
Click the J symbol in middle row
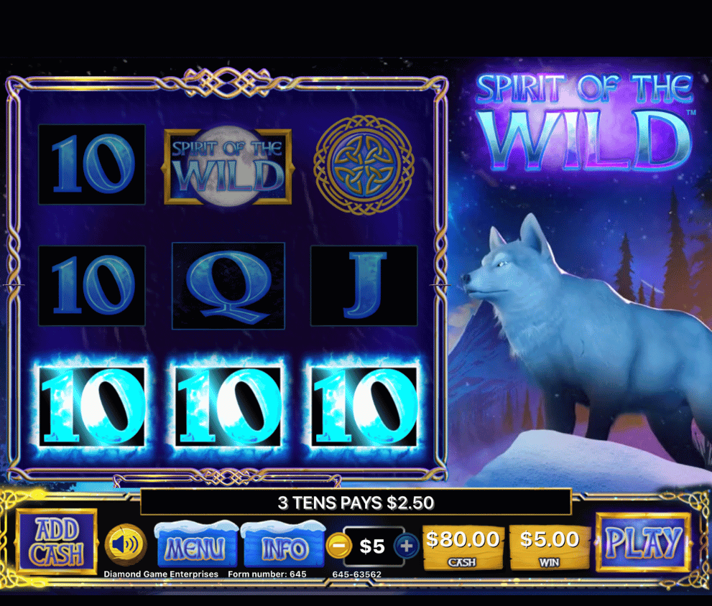[x=364, y=286]
